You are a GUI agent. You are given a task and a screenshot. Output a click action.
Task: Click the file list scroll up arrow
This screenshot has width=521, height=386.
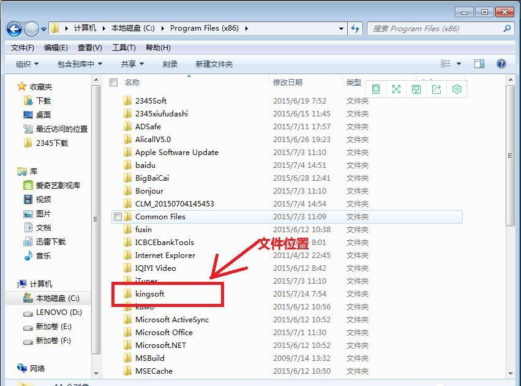[511, 80]
